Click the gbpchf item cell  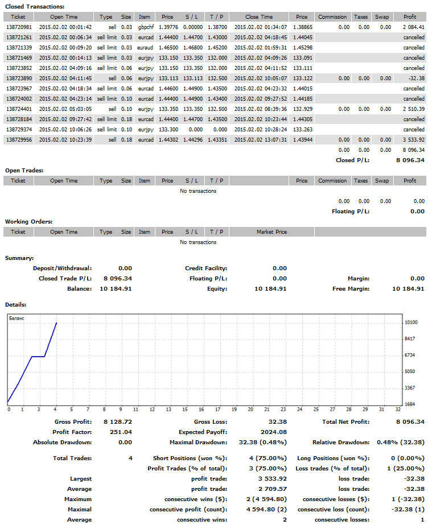pyautogui.click(x=146, y=27)
